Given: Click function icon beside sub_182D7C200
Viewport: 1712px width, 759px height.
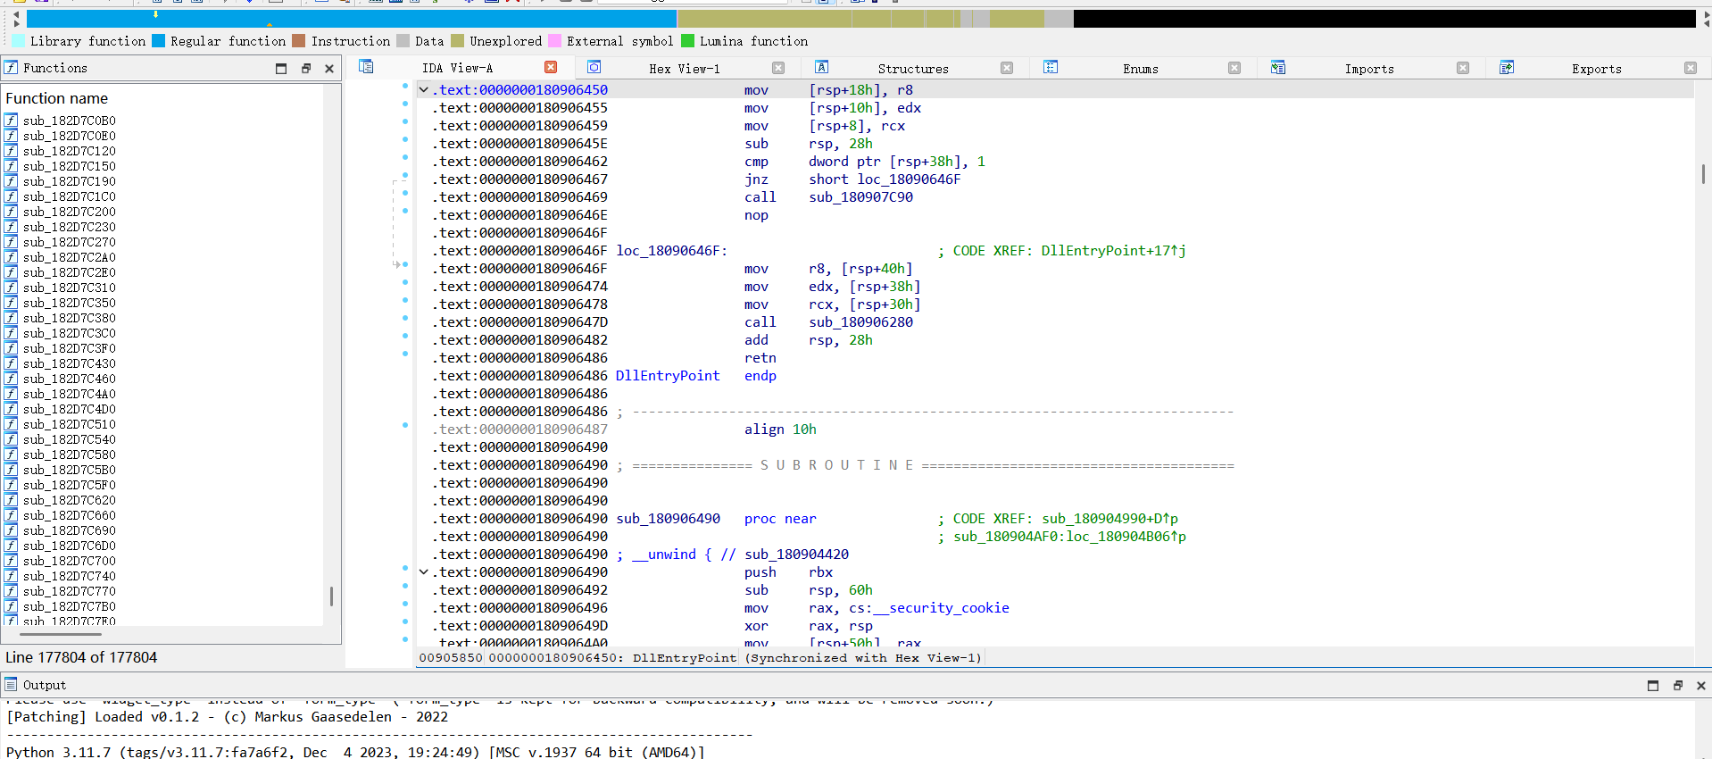Looking at the screenshot, I should [x=11, y=211].
